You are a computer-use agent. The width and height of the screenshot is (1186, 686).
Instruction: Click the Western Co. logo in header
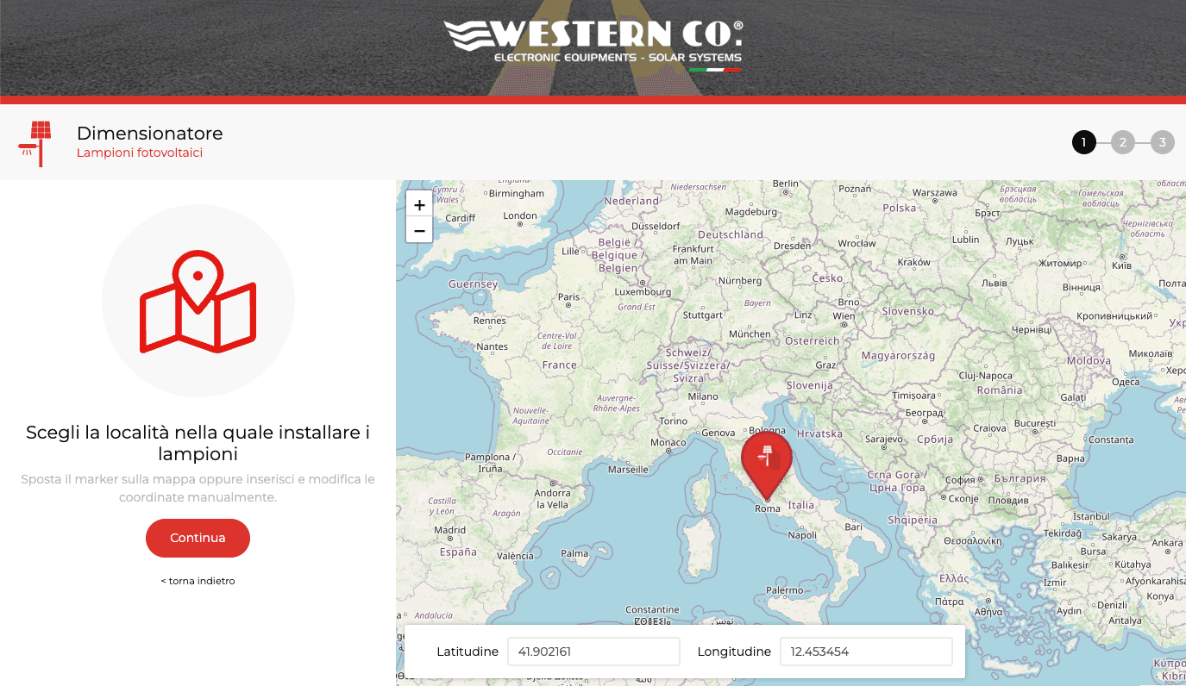(593, 43)
